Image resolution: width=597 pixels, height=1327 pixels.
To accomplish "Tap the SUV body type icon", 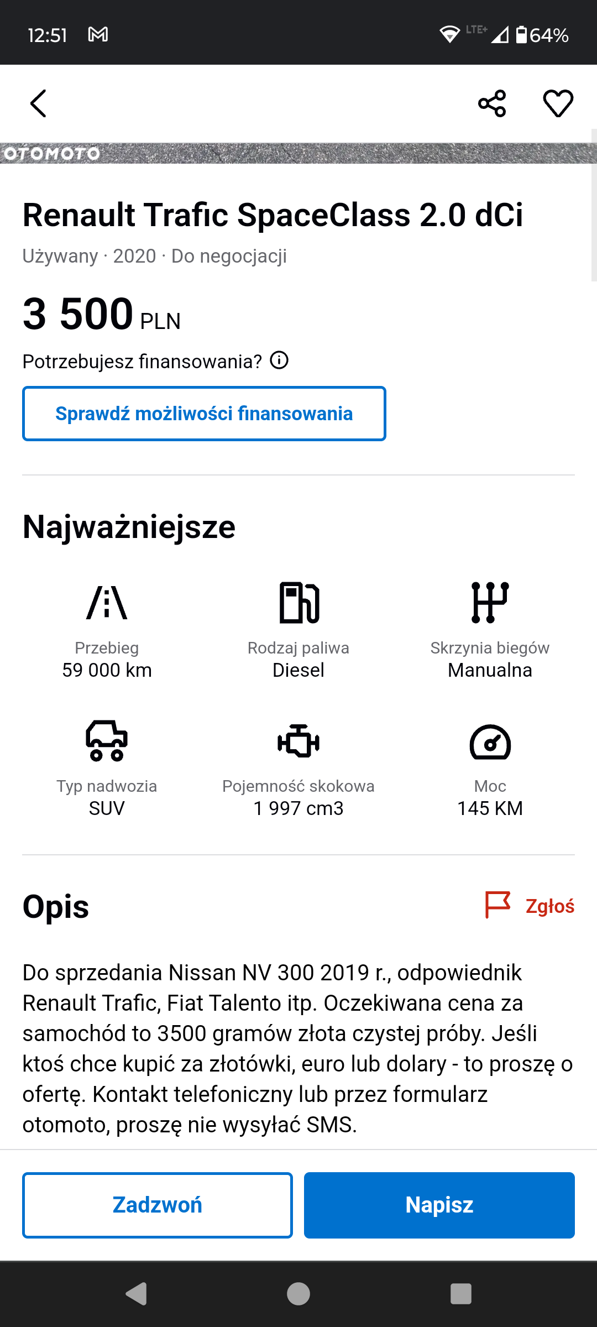I will coord(107,741).
